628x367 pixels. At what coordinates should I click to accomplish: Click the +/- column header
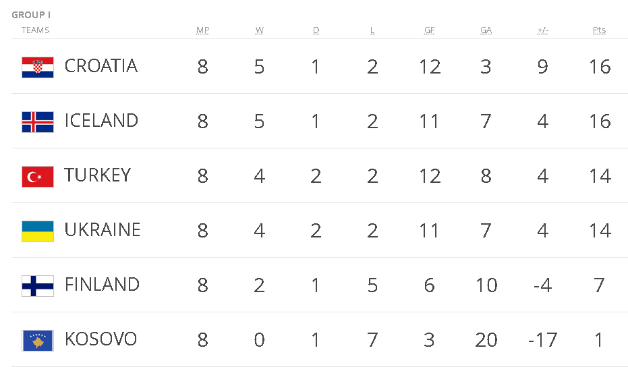pos(542,30)
